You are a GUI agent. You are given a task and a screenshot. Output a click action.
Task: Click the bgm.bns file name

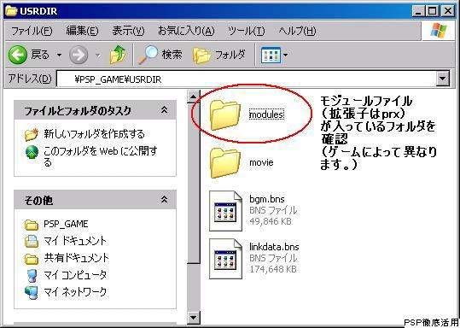coord(266,199)
